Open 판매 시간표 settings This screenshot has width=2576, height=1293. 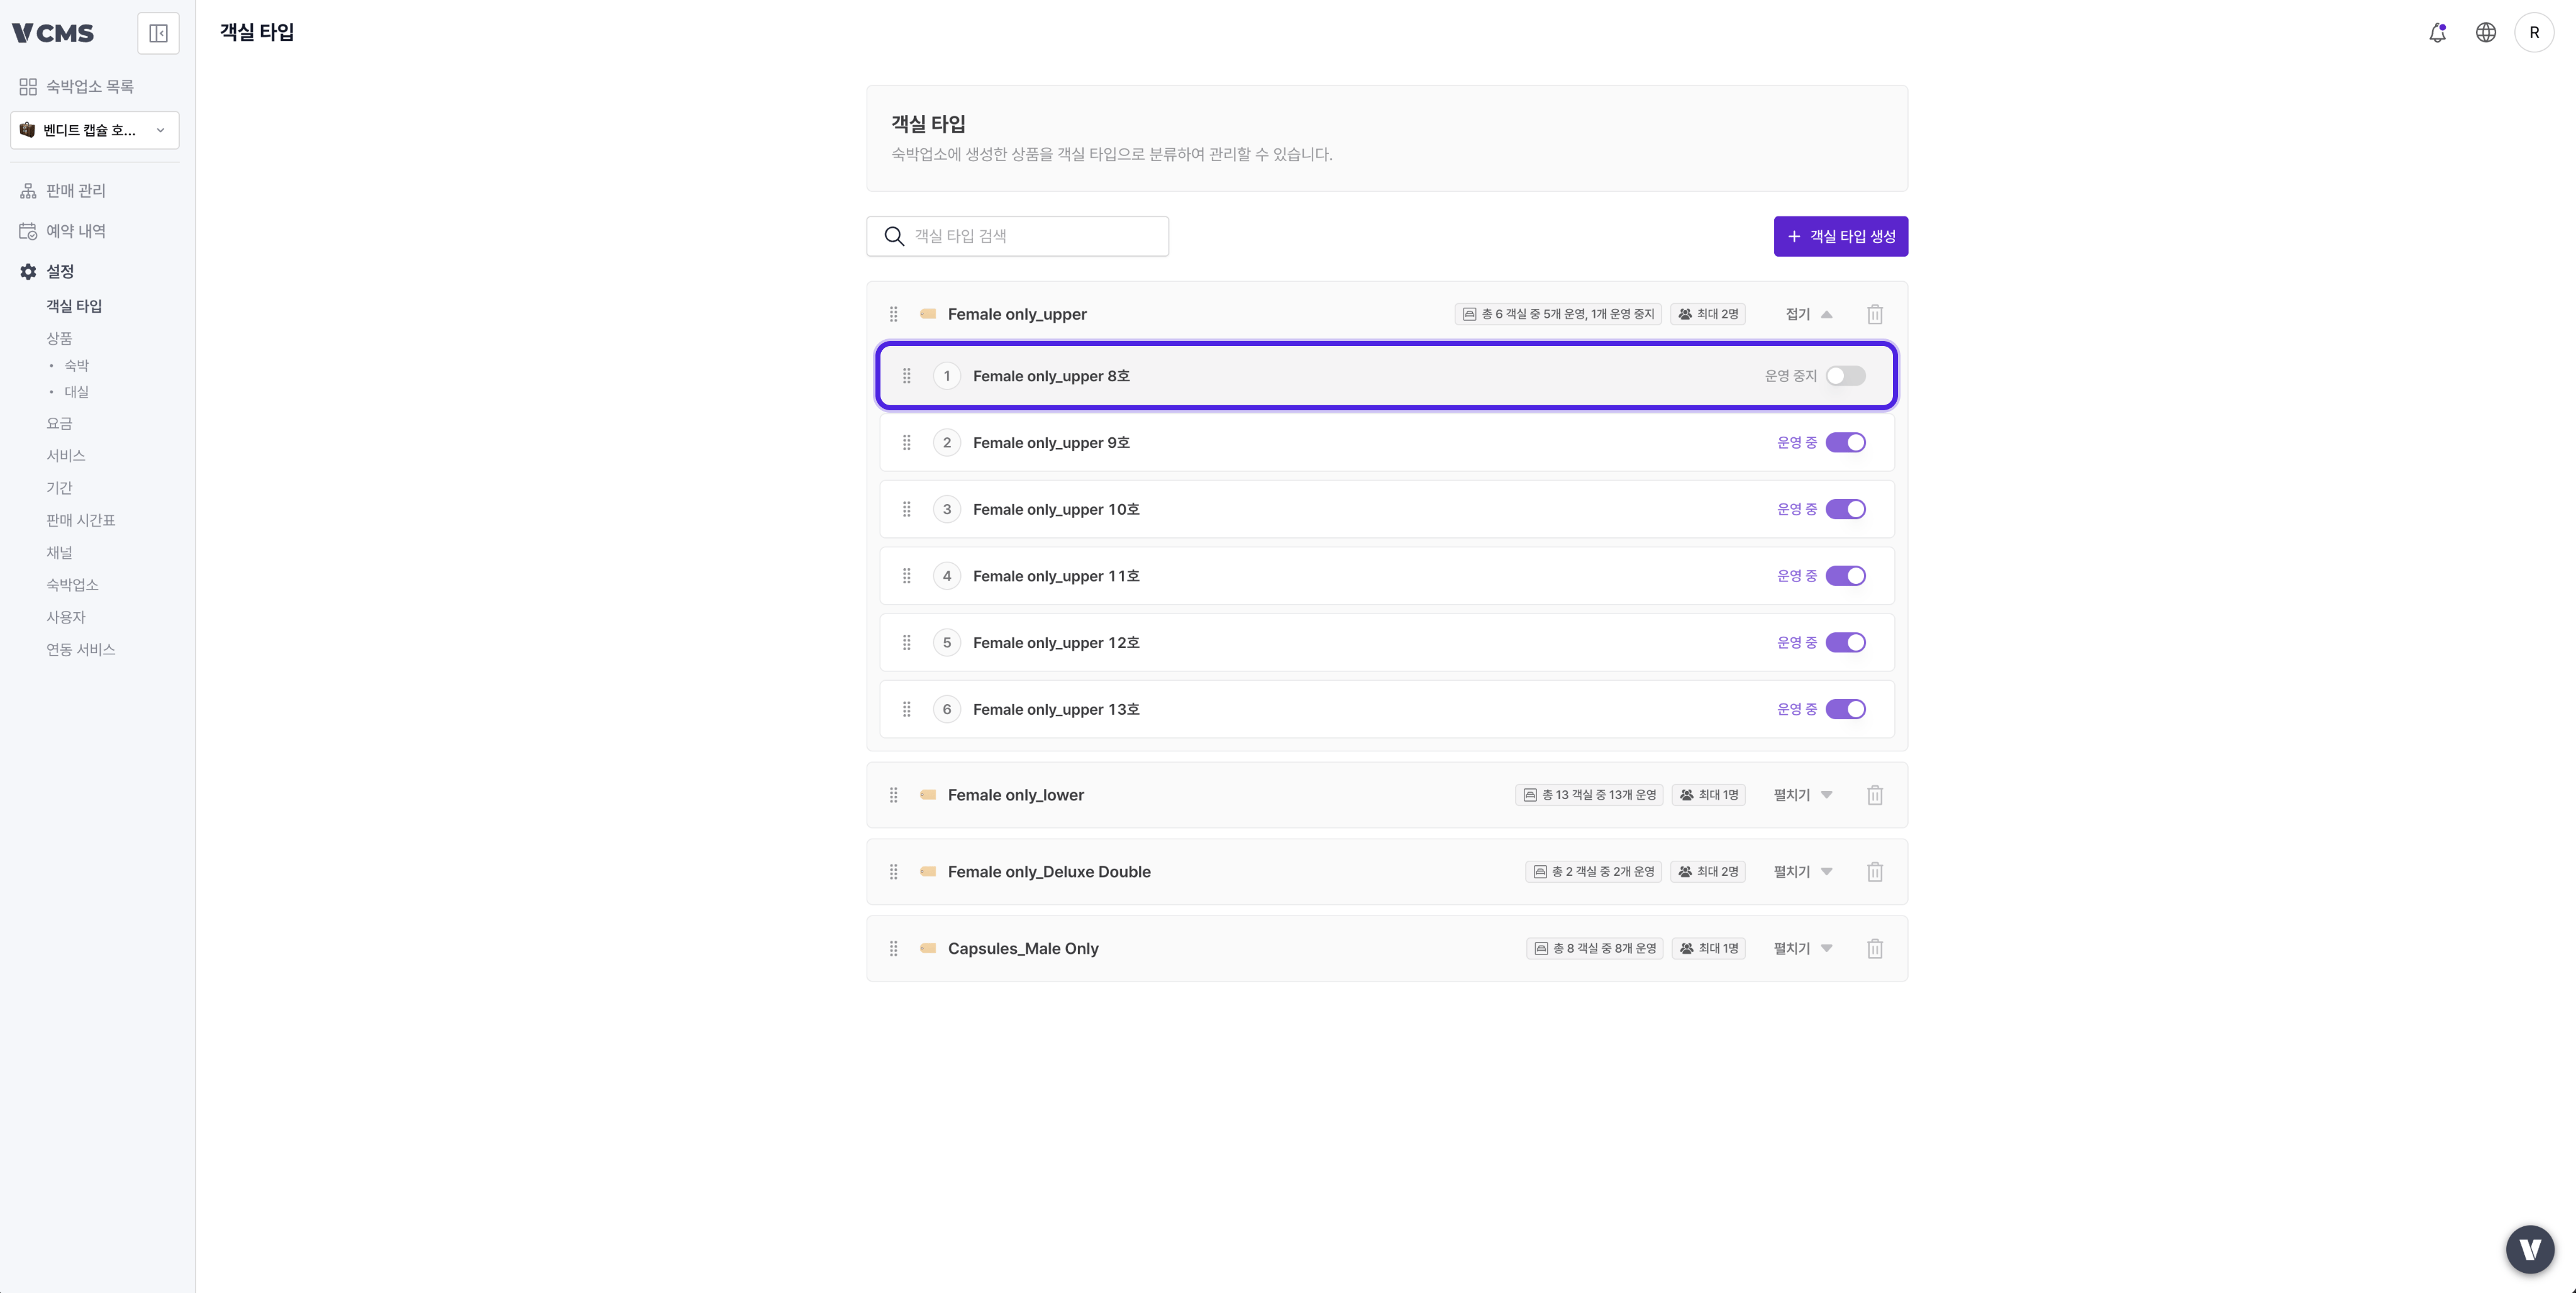coord(81,520)
